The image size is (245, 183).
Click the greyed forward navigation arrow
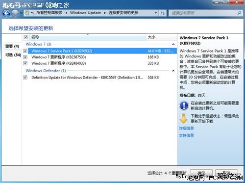point(15,13)
